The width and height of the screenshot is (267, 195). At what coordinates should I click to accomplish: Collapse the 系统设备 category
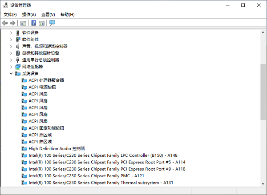coord(11,73)
